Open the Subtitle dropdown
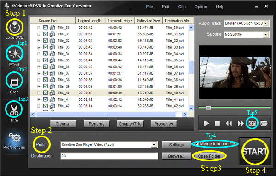The width and height of the screenshot is (276, 176). coord(265,34)
